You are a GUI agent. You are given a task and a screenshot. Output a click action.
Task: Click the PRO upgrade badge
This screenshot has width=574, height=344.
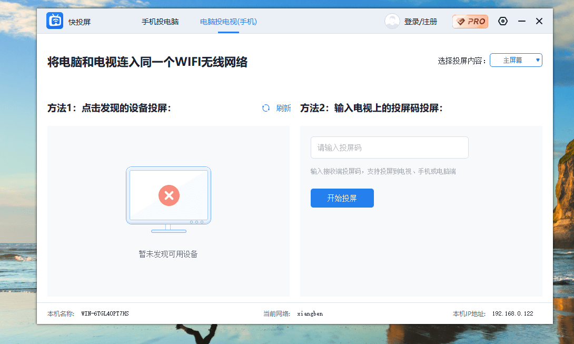pyautogui.click(x=470, y=22)
